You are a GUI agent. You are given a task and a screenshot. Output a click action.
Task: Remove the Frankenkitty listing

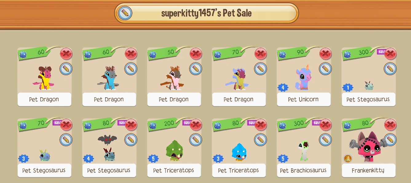390,125
